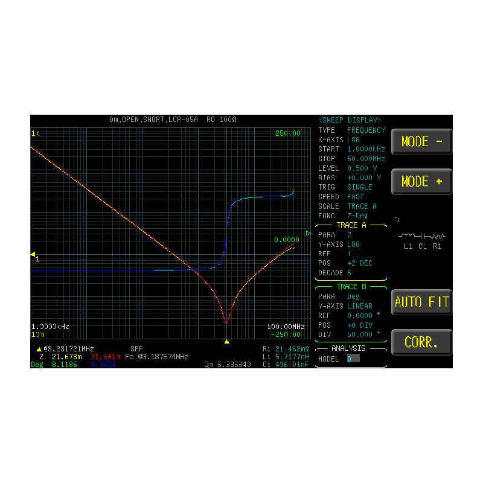Select the highlighted MODEL field in ANALYSIS
The image size is (483, 483).
353,359
